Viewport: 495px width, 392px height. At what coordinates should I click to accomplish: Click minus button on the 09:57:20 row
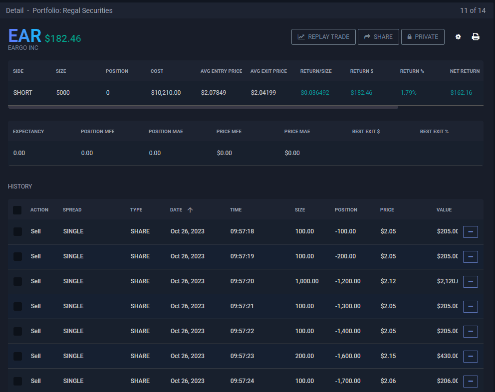(x=470, y=281)
